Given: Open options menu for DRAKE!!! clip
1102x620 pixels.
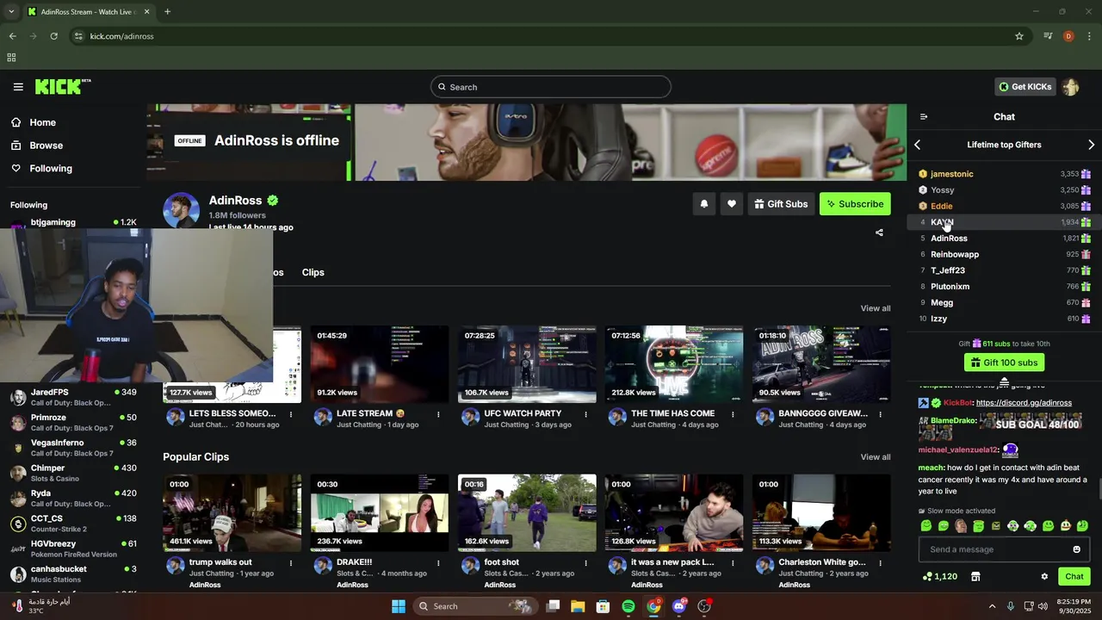Looking at the screenshot, I should (438, 563).
